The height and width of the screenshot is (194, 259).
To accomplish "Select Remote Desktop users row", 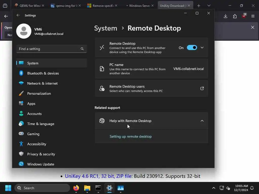I will pyautogui.click(x=151, y=88).
